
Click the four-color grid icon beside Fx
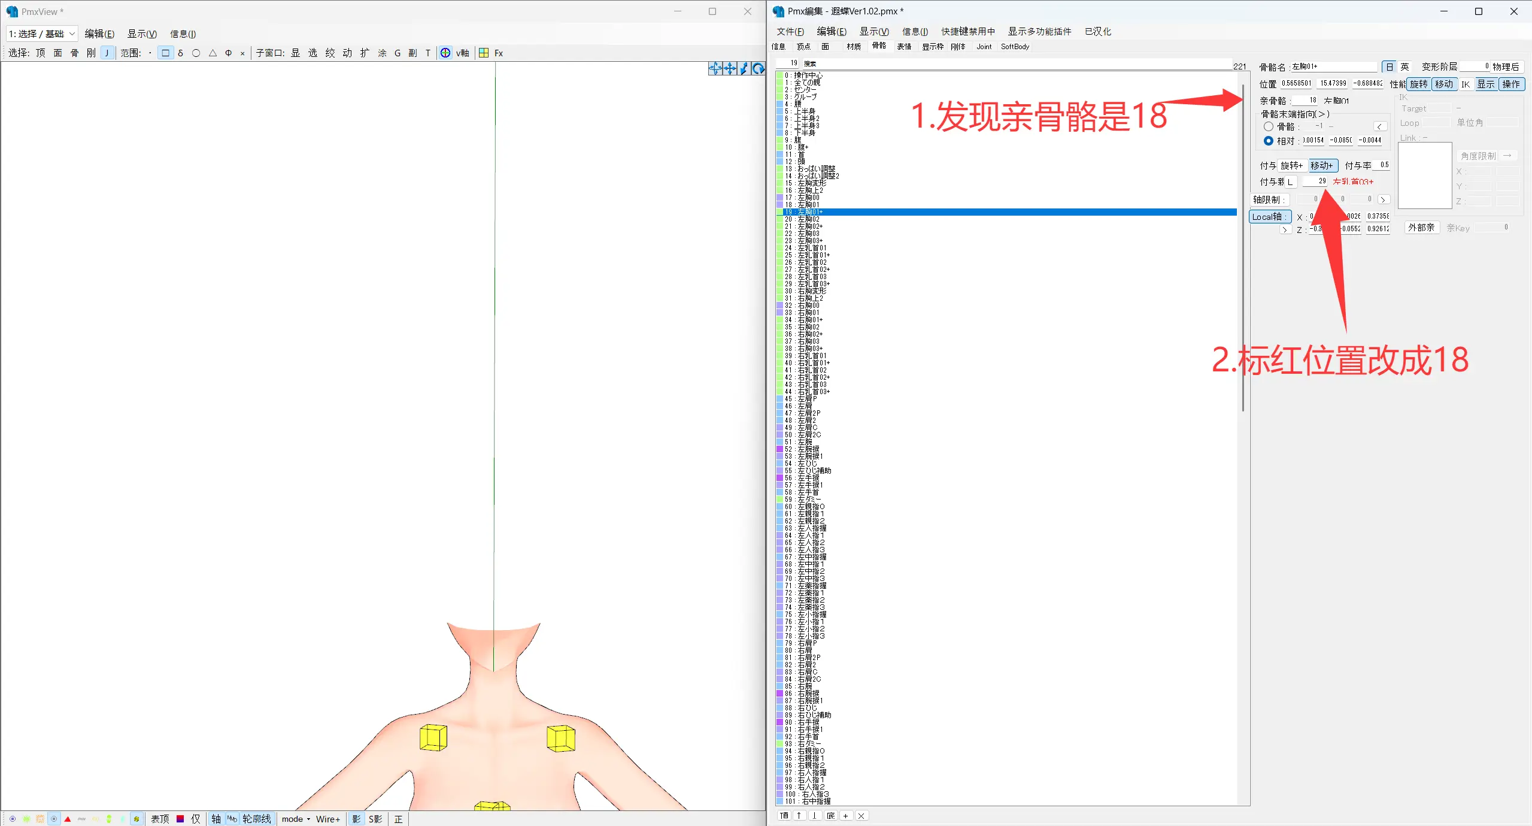coord(484,53)
